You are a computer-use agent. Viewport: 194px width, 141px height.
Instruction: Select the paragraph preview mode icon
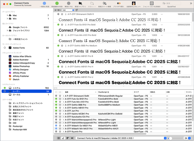[x=67, y=138]
